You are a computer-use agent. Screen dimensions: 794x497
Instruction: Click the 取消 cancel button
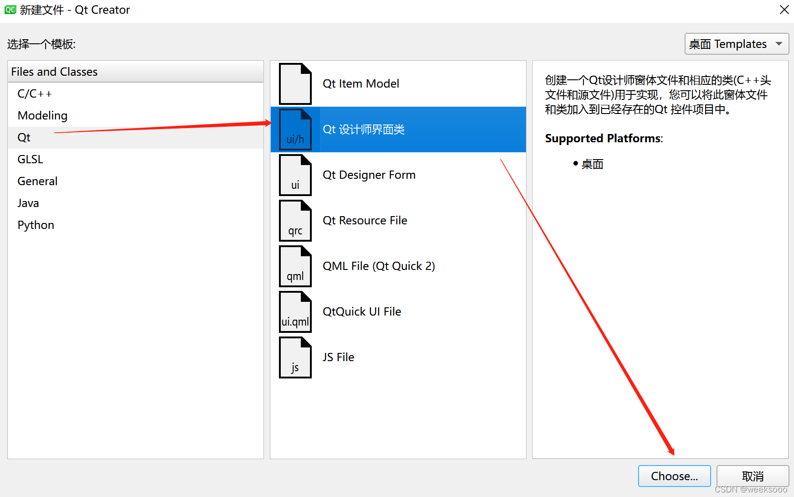click(x=753, y=476)
